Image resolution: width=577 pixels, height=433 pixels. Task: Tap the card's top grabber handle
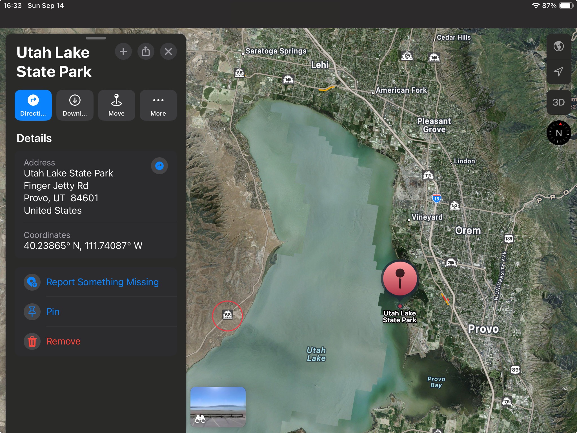pyautogui.click(x=96, y=38)
